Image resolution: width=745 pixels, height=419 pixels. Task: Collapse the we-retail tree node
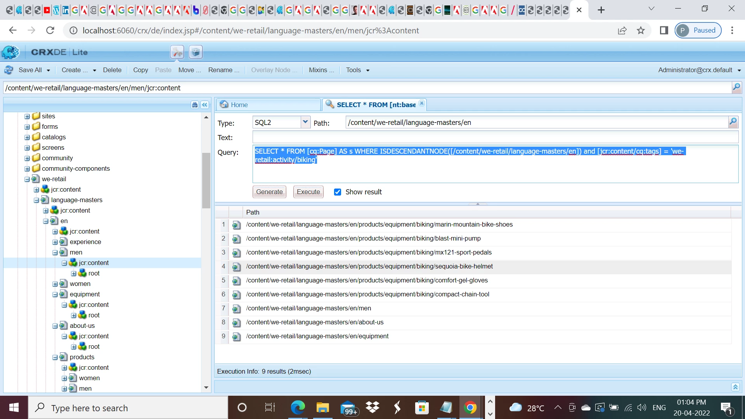[x=27, y=179]
